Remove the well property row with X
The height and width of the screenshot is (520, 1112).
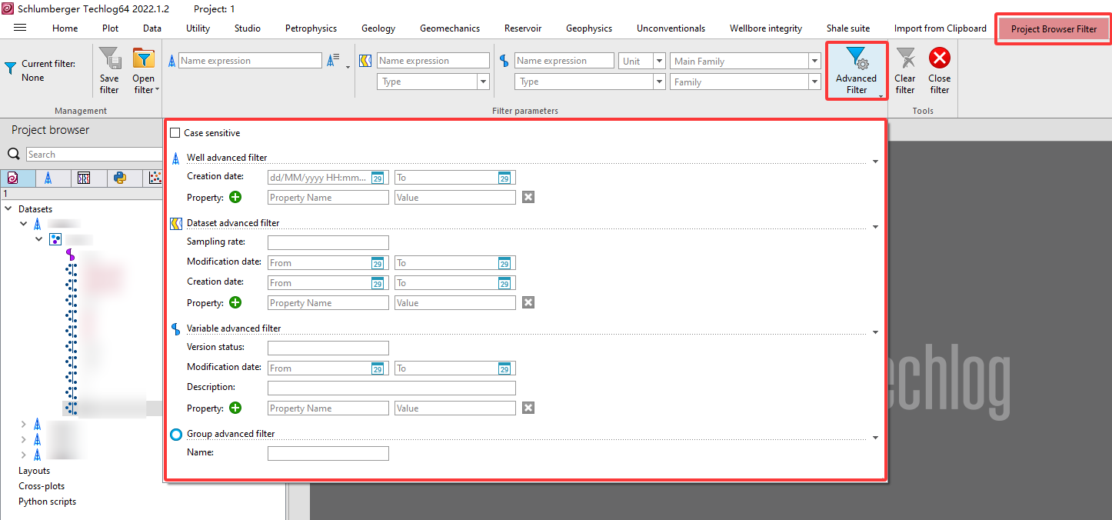tap(528, 198)
